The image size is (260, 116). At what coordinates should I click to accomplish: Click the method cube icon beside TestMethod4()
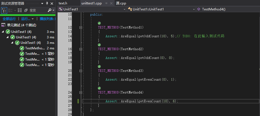point(199,9)
